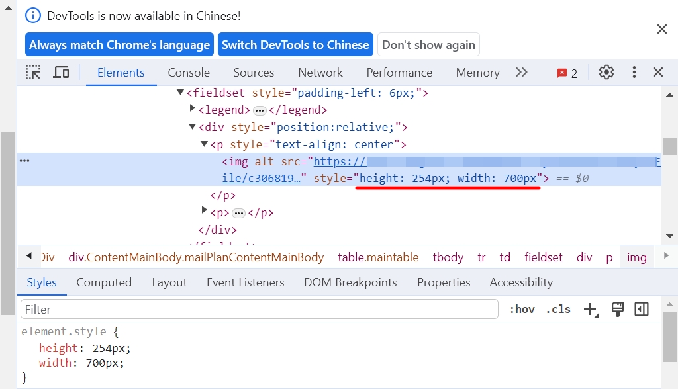Click the rendering emulation paintbrush icon

coord(617,309)
